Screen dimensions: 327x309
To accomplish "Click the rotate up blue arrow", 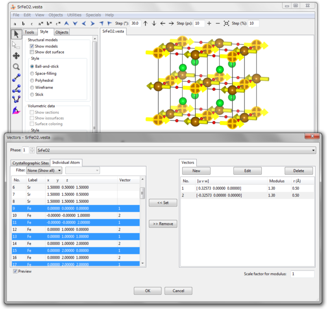I will tap(67, 23).
